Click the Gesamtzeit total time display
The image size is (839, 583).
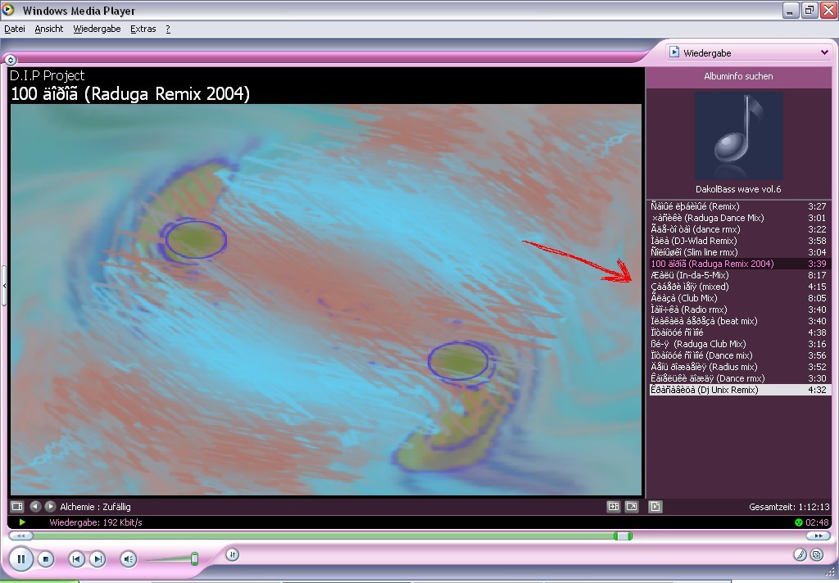[789, 507]
